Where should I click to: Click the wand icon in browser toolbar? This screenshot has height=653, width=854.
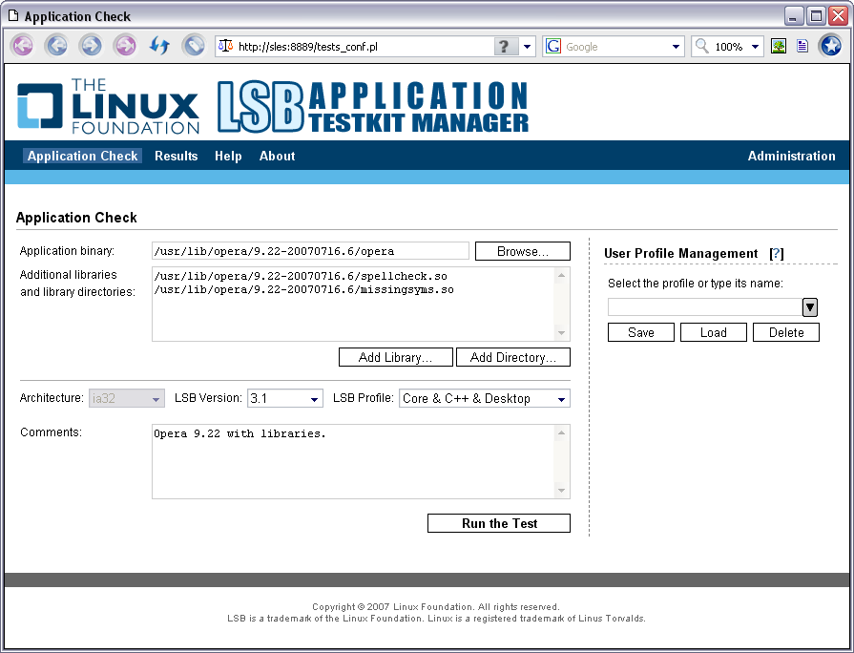click(194, 46)
